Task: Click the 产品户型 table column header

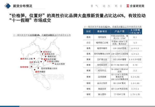Action: (119, 31)
